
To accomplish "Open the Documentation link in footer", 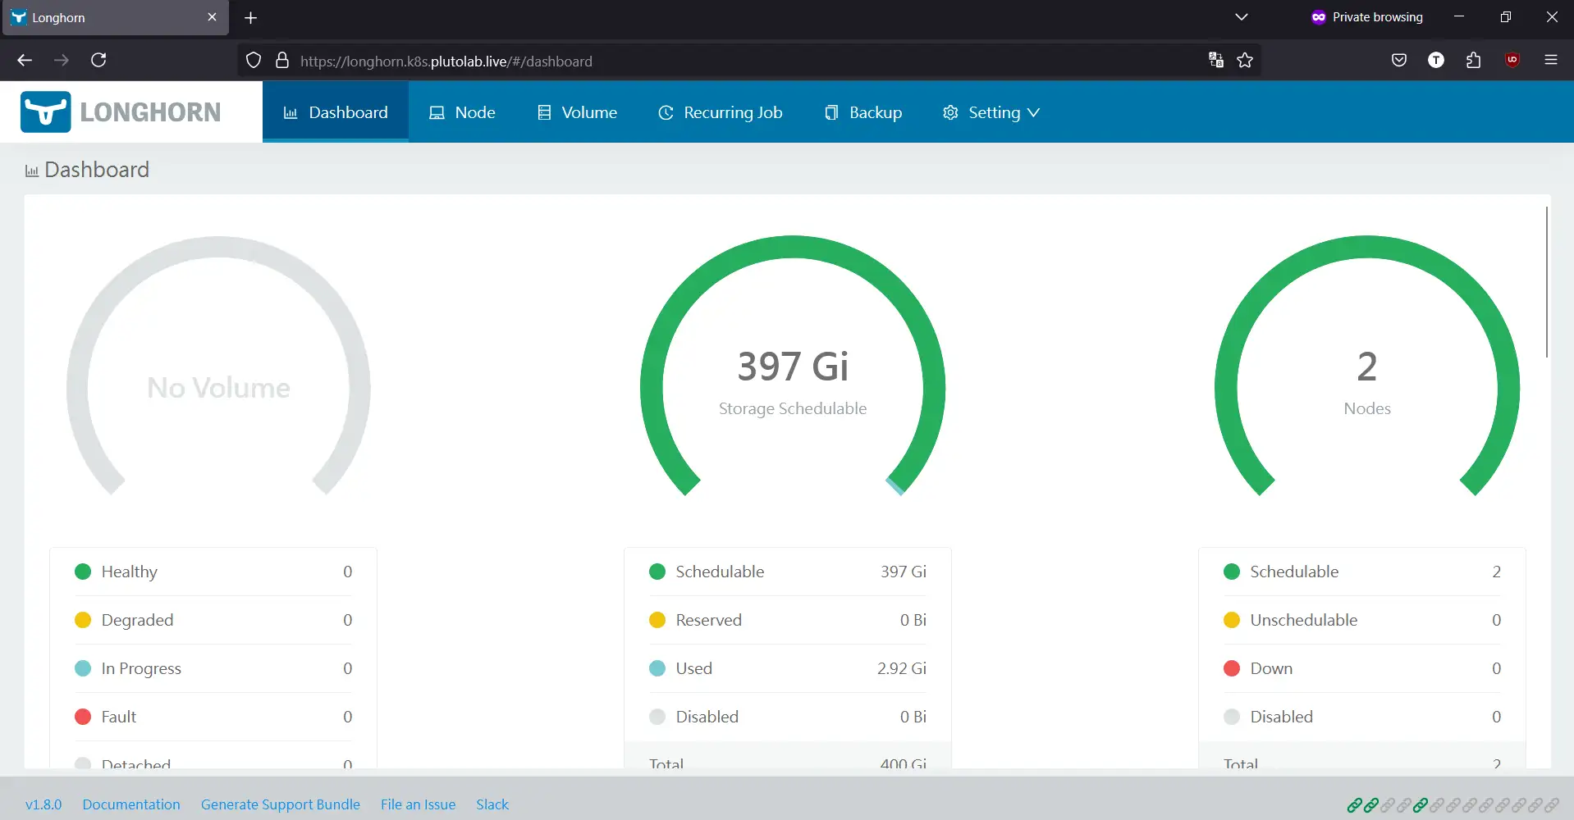I will [131, 804].
